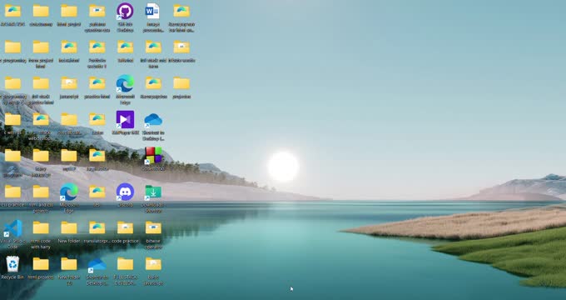Select the Recycle Bin icon
566x300 pixels.
coord(12,264)
